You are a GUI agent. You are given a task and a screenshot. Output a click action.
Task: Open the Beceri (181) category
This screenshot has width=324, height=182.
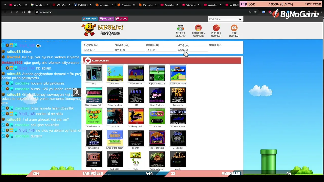[153, 45]
